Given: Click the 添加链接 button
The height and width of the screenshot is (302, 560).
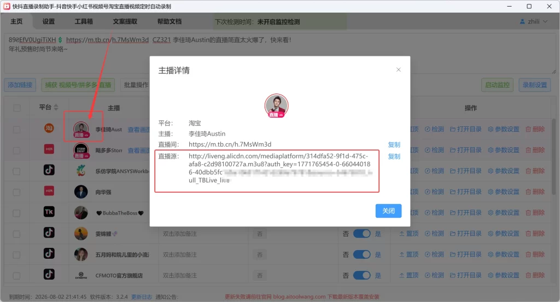Looking at the screenshot, I should coord(20,85).
